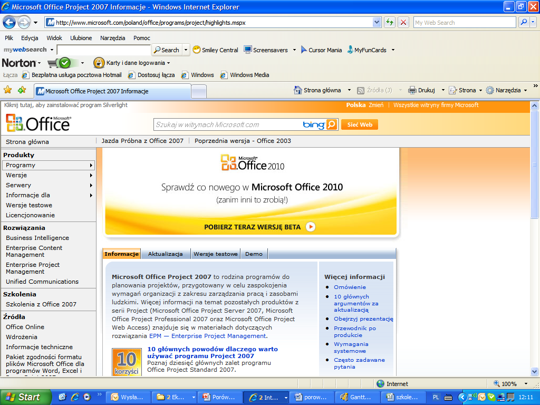540x405 pixels.
Task: Click the play arrow beside POBIERZ TERAZ WERSJĘ BETA
Action: point(311,227)
